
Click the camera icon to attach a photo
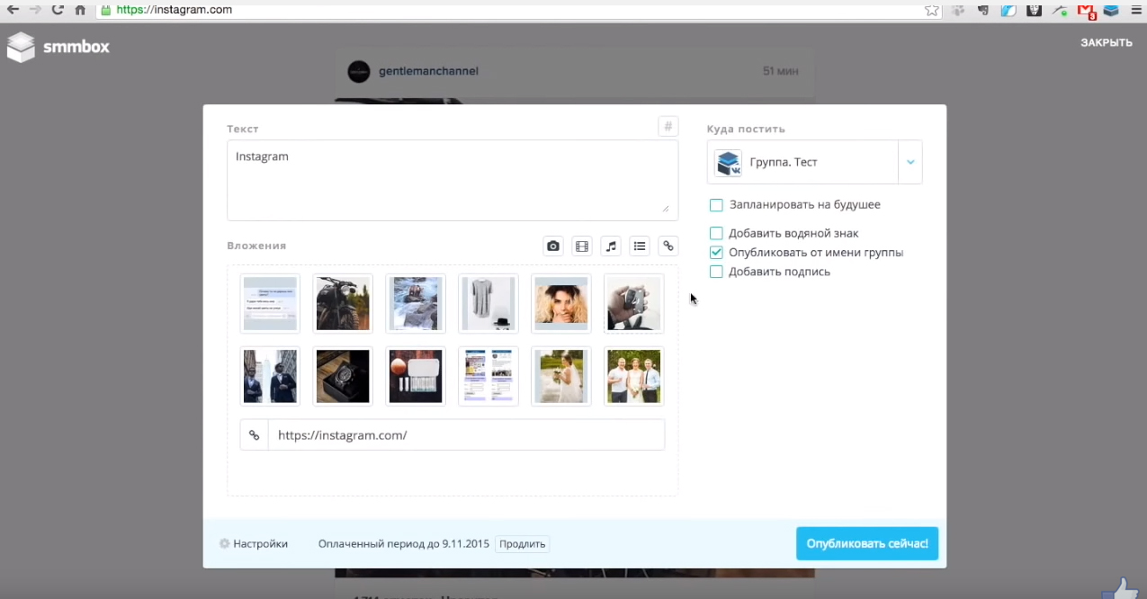pos(553,246)
